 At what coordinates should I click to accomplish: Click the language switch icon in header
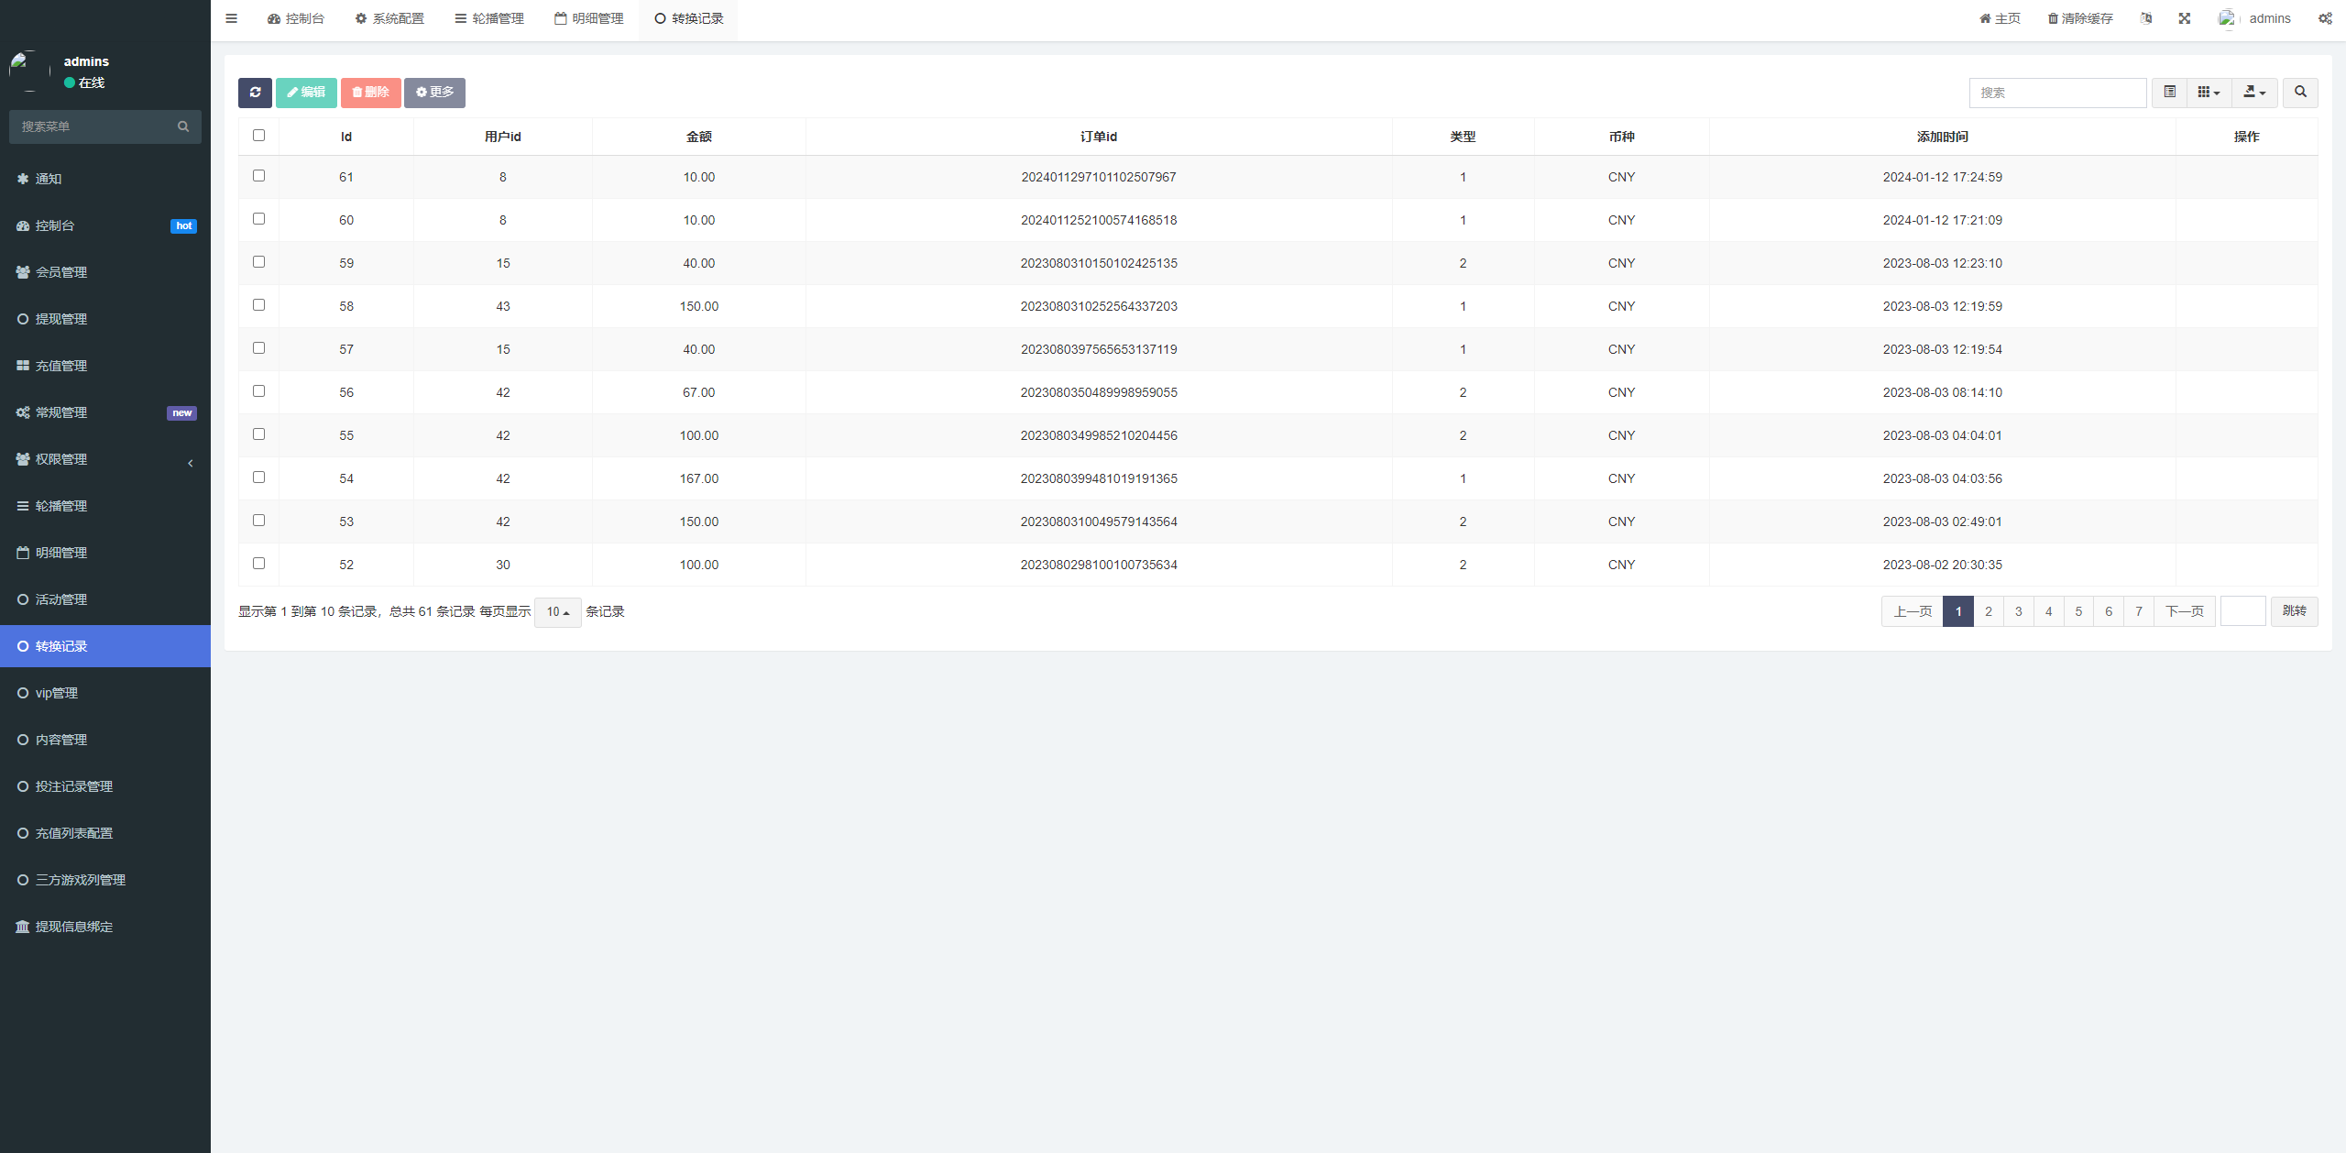tap(2146, 18)
